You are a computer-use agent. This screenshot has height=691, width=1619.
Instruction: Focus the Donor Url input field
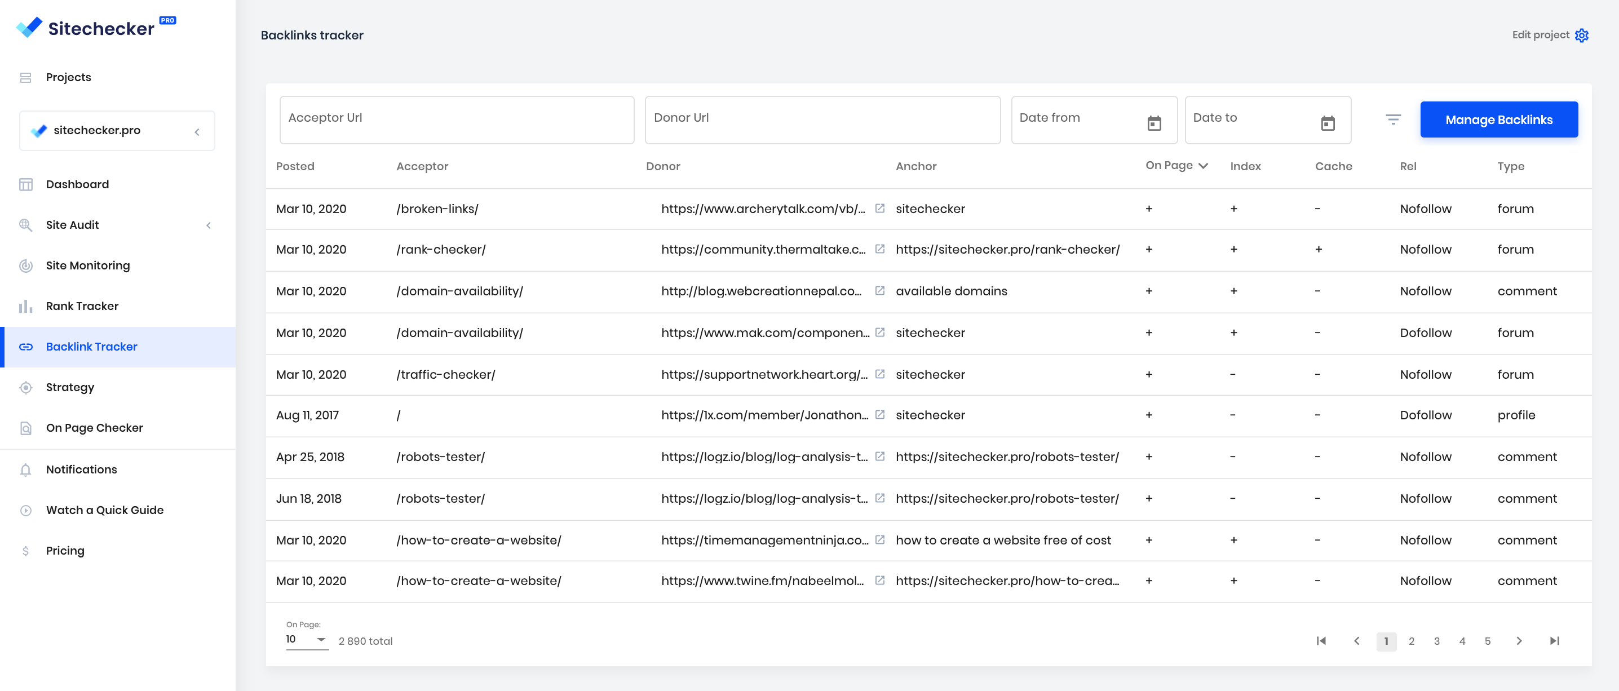822,119
